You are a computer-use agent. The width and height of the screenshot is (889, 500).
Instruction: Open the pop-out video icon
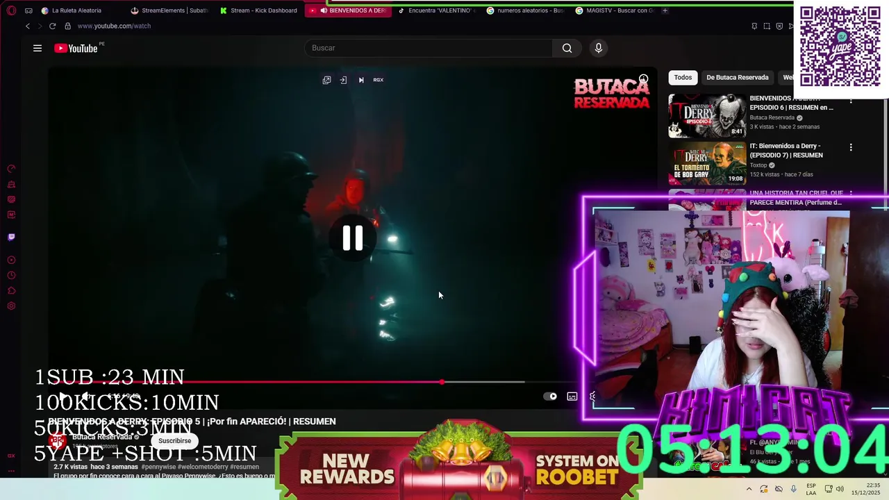click(326, 80)
